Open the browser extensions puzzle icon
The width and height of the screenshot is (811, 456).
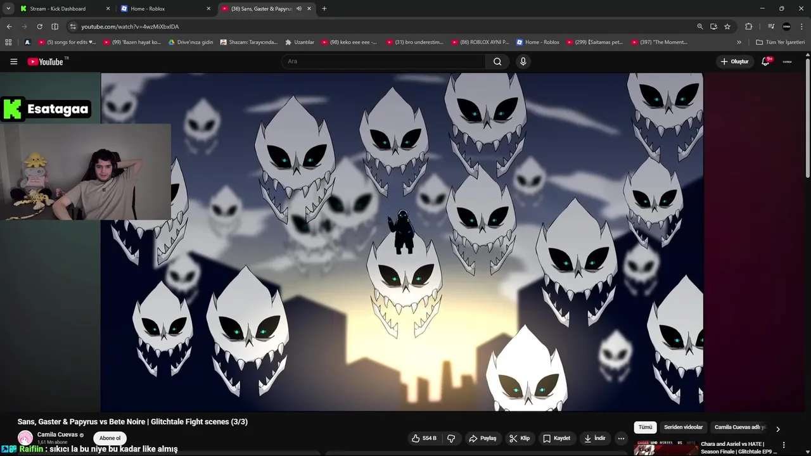[x=748, y=27]
